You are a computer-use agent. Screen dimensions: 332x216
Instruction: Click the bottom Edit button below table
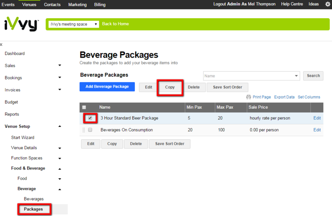tap(90, 144)
